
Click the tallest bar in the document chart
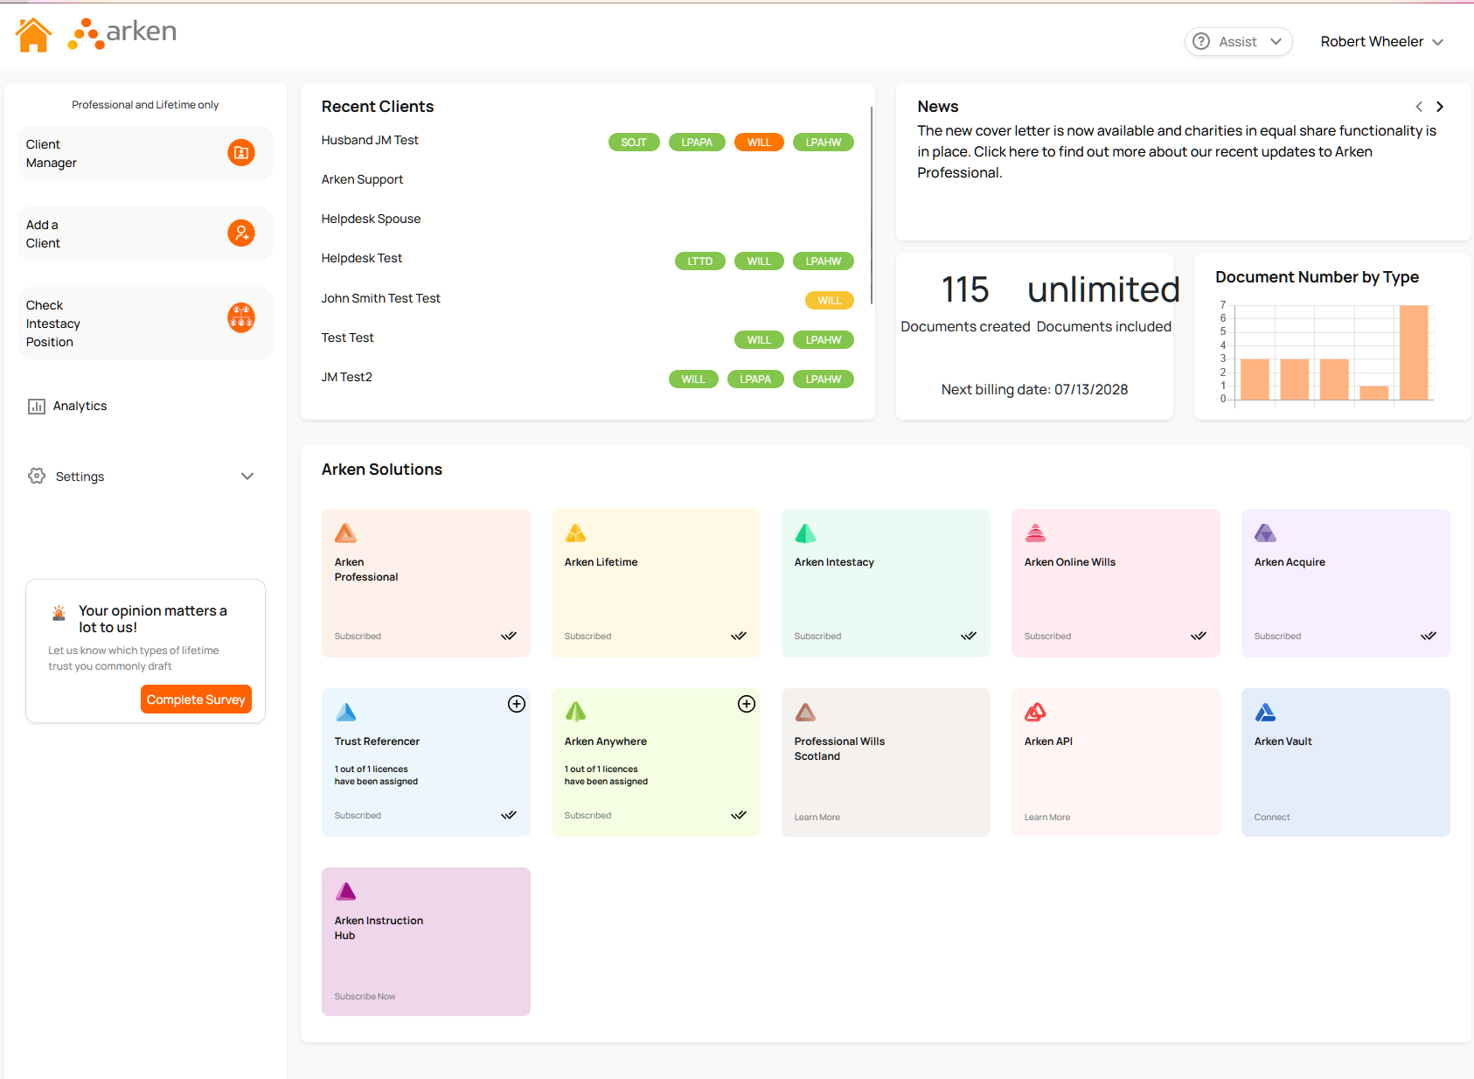[x=1414, y=352]
